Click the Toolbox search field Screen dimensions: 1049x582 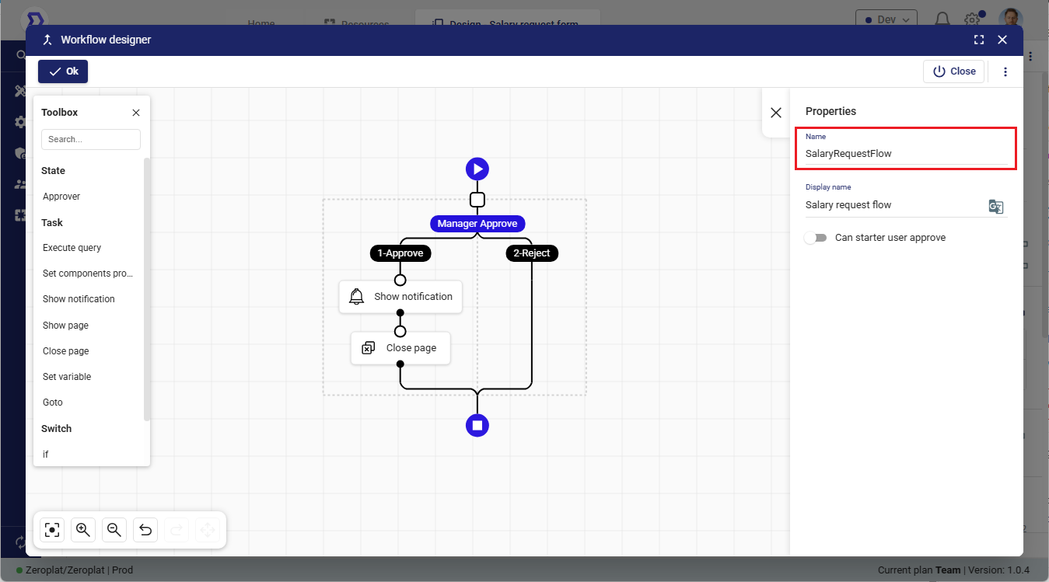[91, 139]
